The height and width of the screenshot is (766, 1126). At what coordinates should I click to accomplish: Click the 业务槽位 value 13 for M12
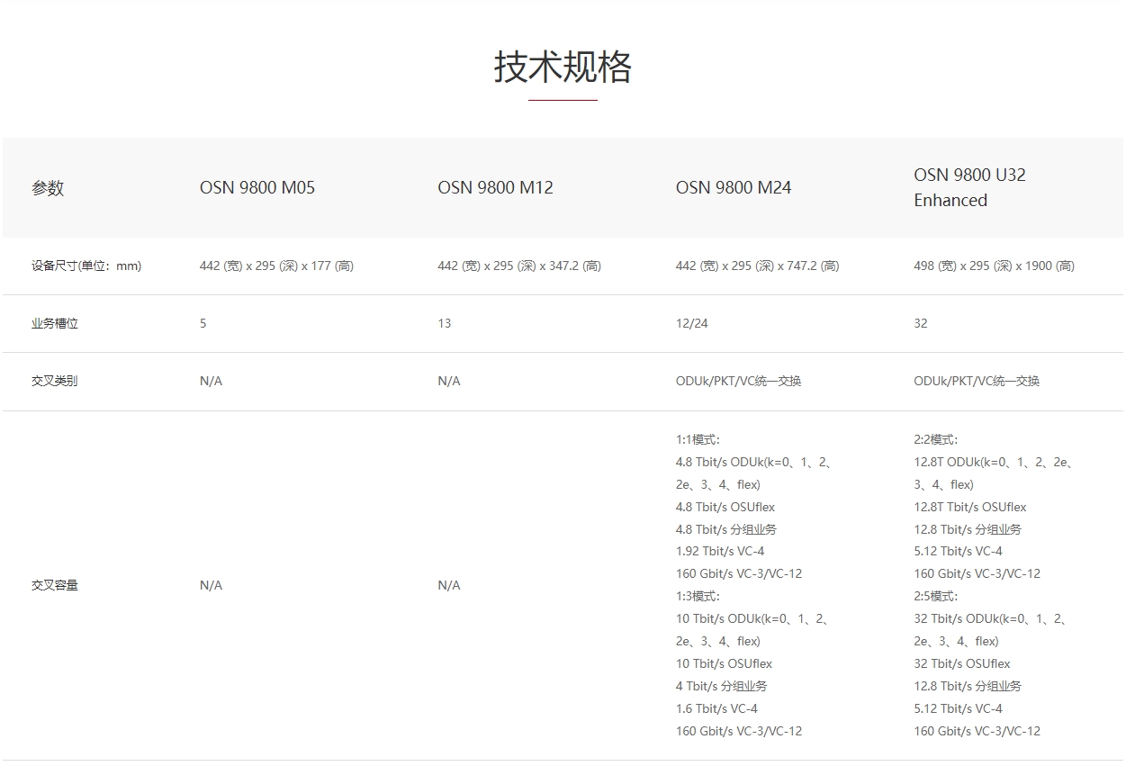pos(445,323)
